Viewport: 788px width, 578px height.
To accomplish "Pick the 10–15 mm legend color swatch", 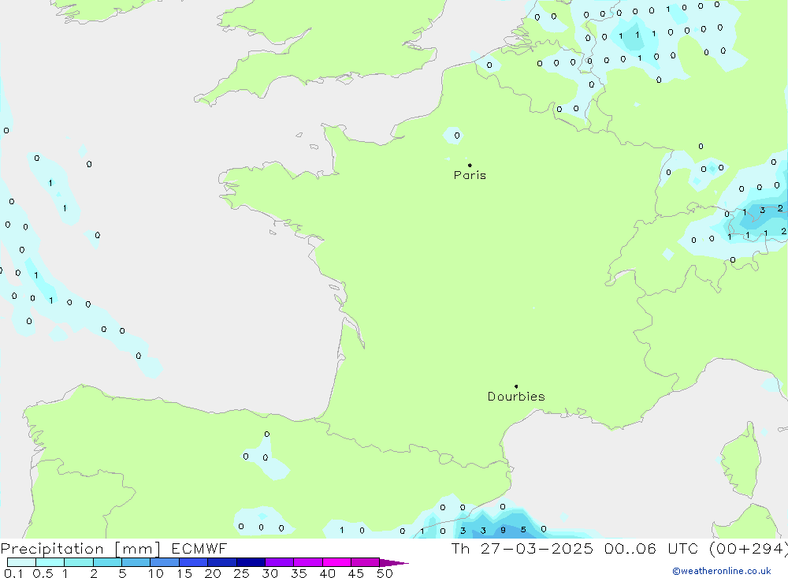I will pyautogui.click(x=165, y=562).
